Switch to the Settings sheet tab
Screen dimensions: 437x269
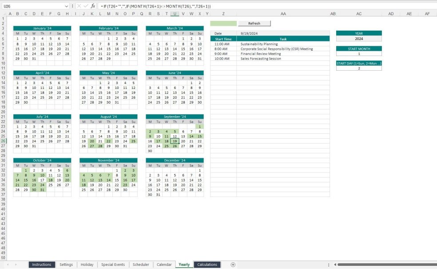(66, 264)
